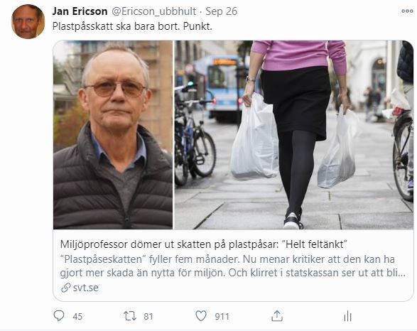Viewport: 417px width, 331px height.
Task: Click the 45 replies count
Action: [x=77, y=316]
